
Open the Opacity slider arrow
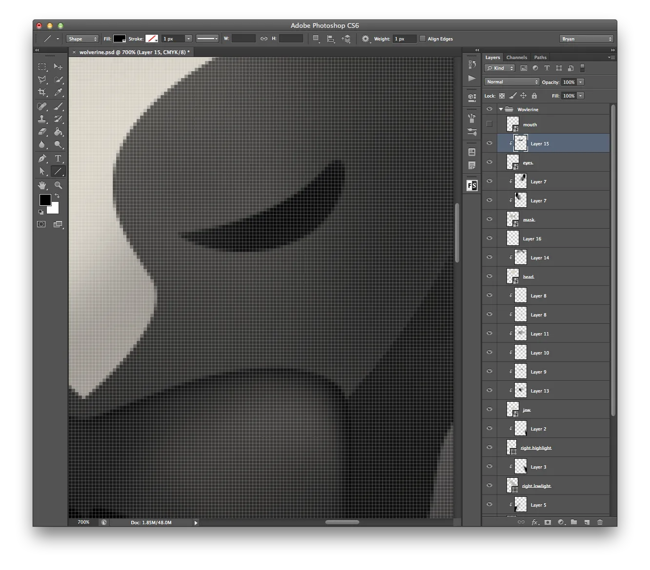point(581,82)
